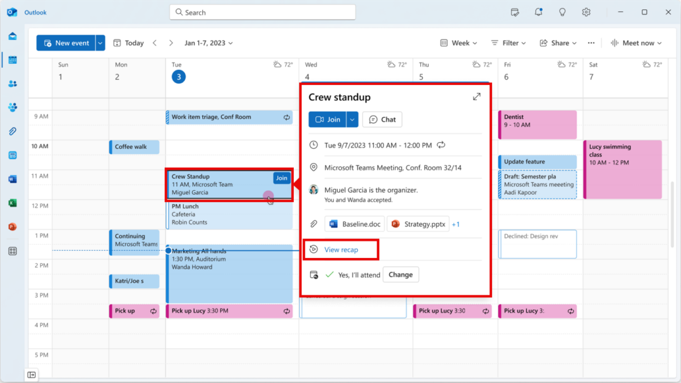The width and height of the screenshot is (681, 383).
Task: Click recurrence icon on Pick up Lucy 3:30 PM
Action: click(x=287, y=311)
